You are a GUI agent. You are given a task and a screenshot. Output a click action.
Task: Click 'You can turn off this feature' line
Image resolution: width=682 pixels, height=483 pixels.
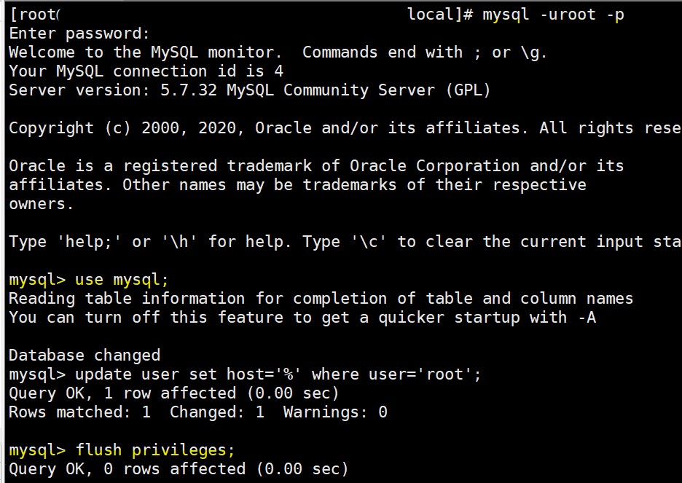pyautogui.click(x=302, y=318)
